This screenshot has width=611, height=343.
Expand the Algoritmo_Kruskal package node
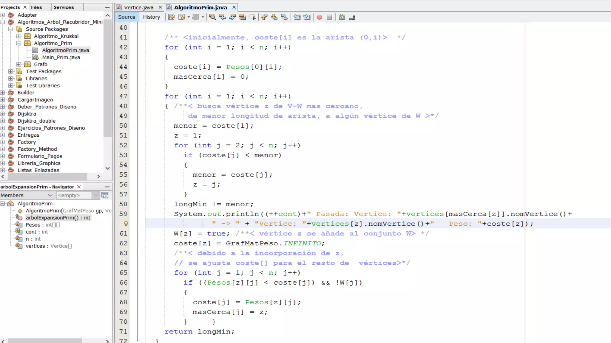tap(19, 36)
